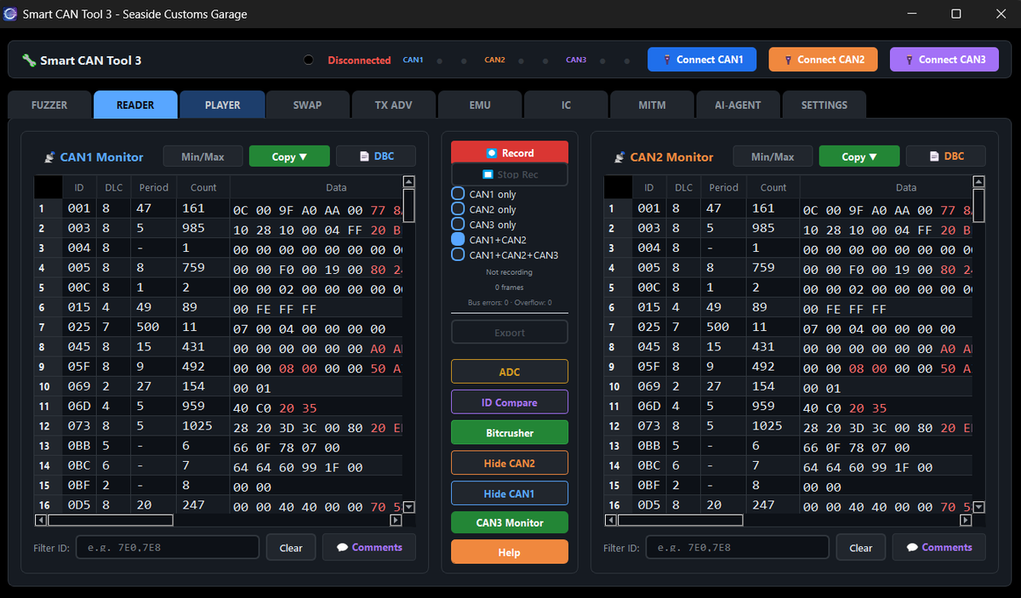This screenshot has height=598, width=1021.
Task: Click the CAN1 Monitor plug icon
Action: pyautogui.click(x=49, y=157)
